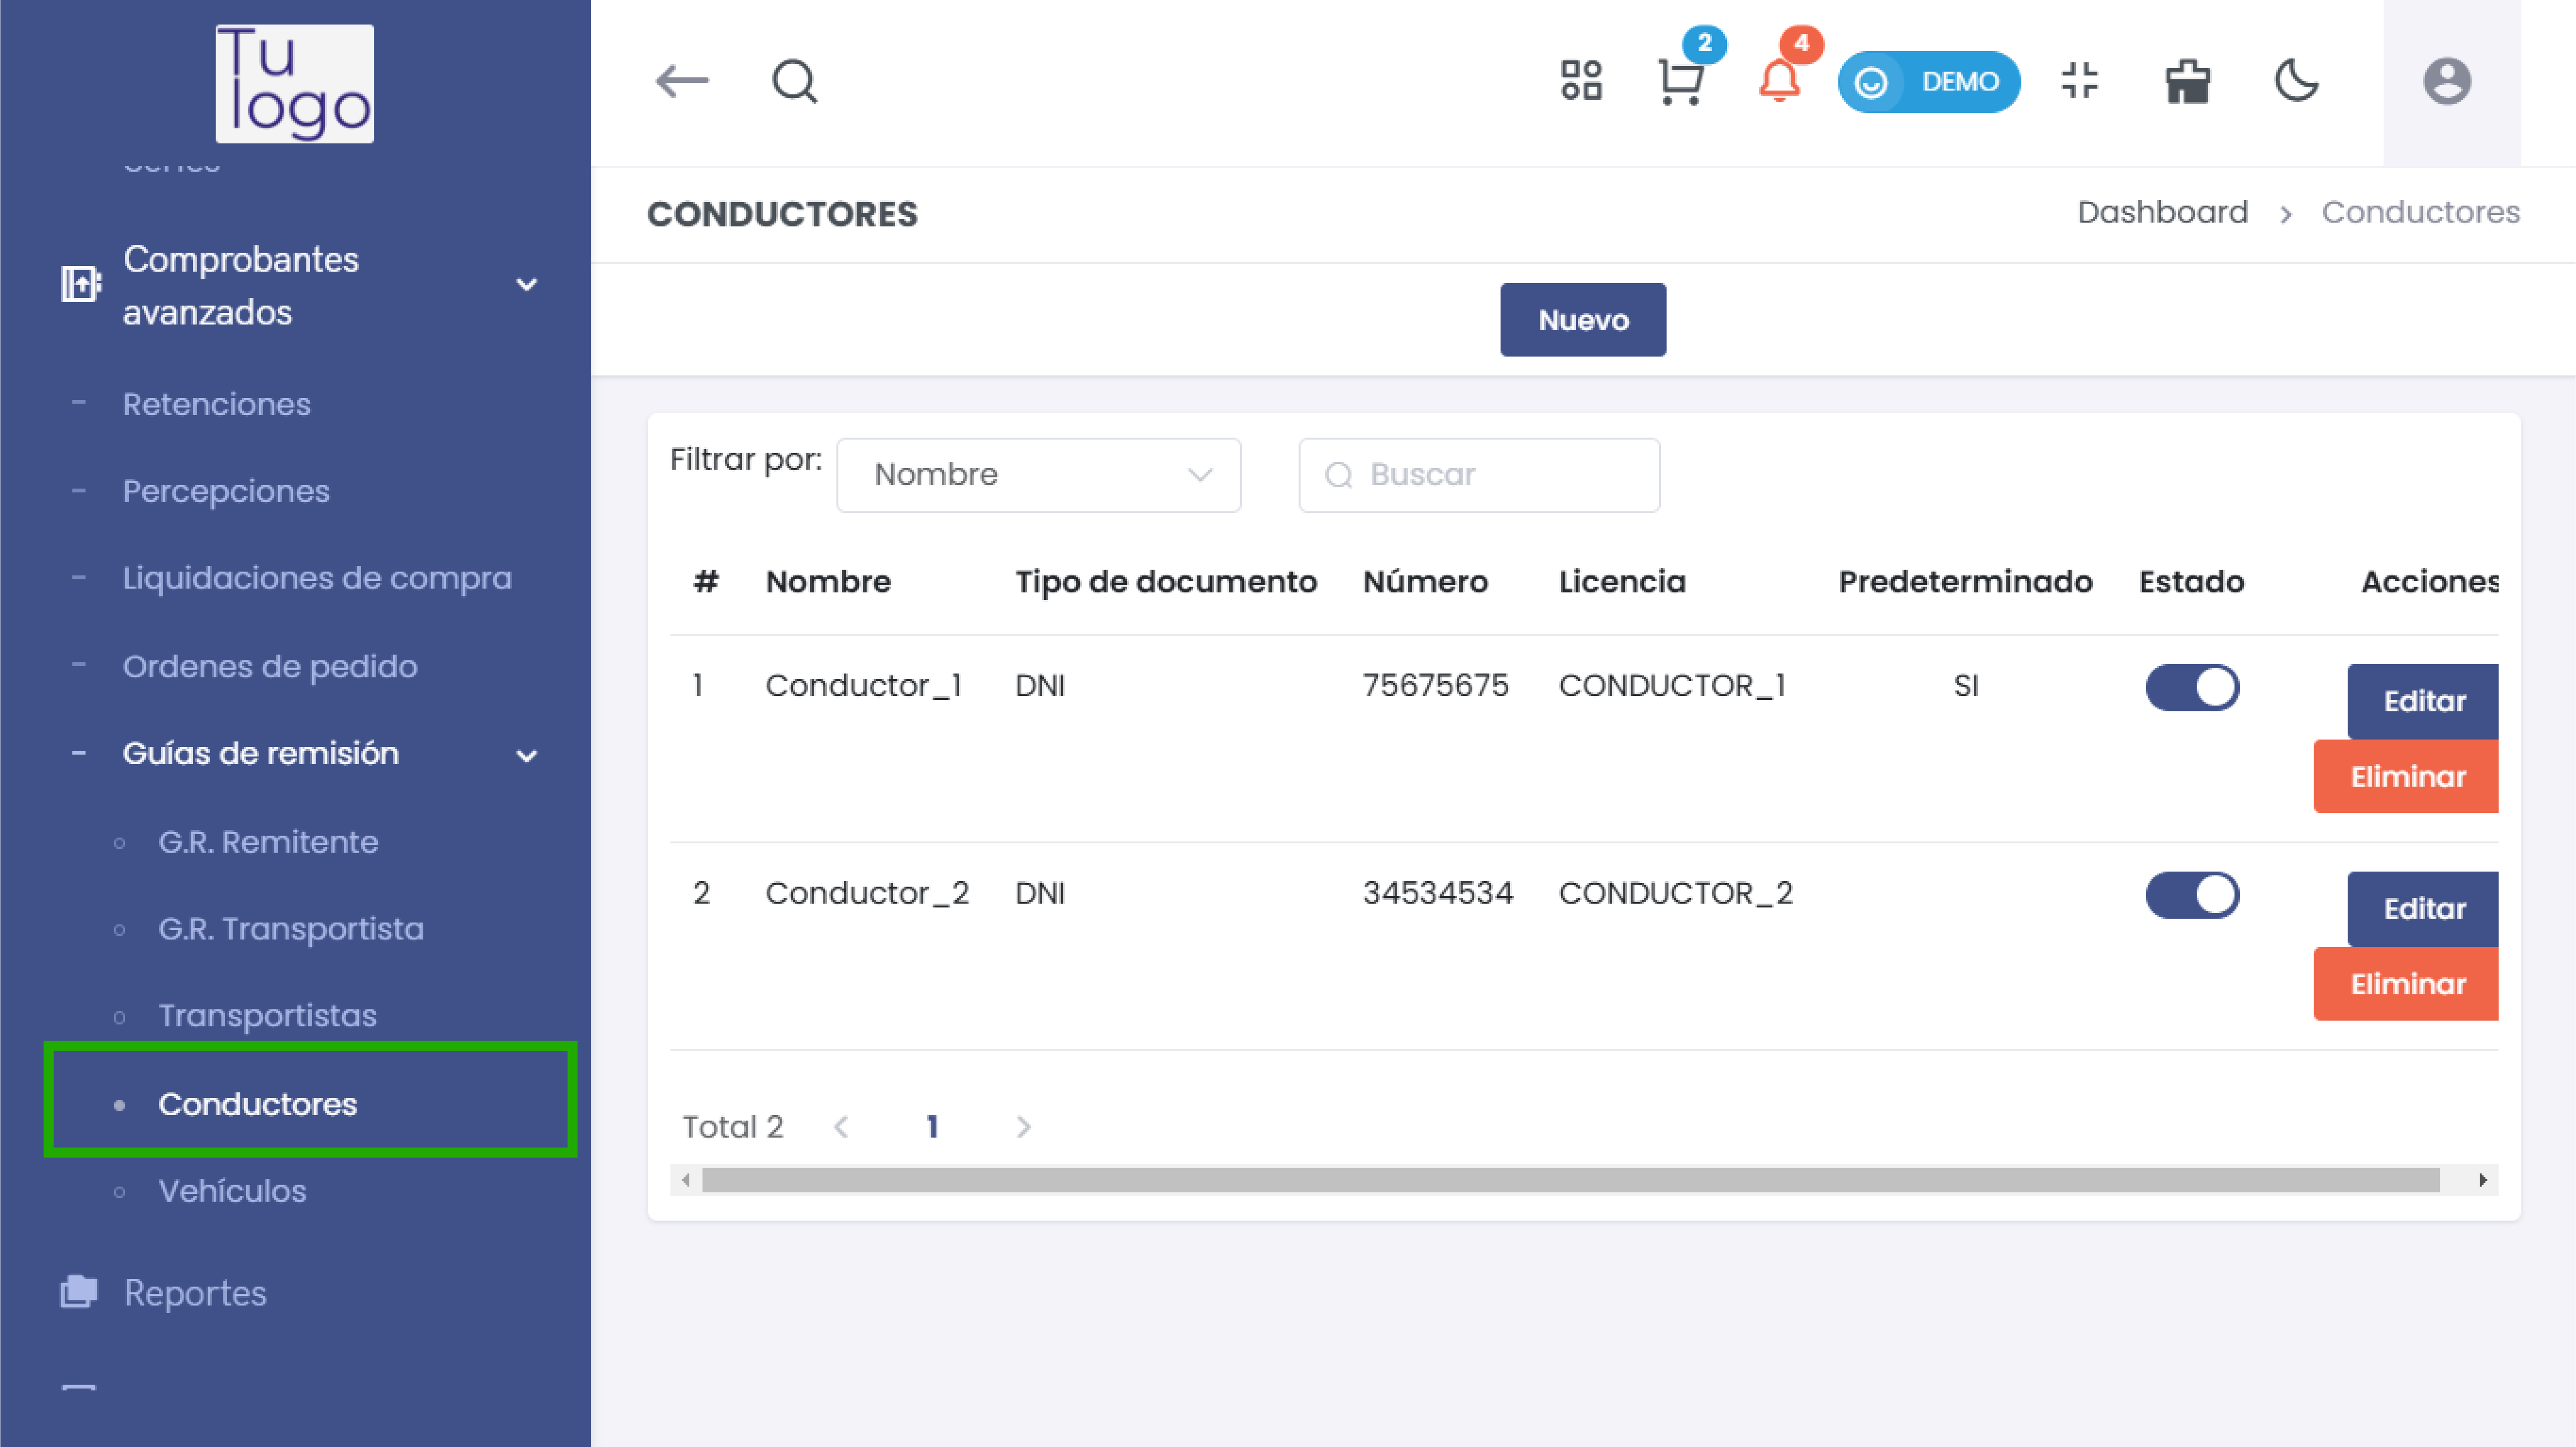Collapse Comprobantes avanzados menu
Image resolution: width=2576 pixels, height=1447 pixels.
(526, 285)
